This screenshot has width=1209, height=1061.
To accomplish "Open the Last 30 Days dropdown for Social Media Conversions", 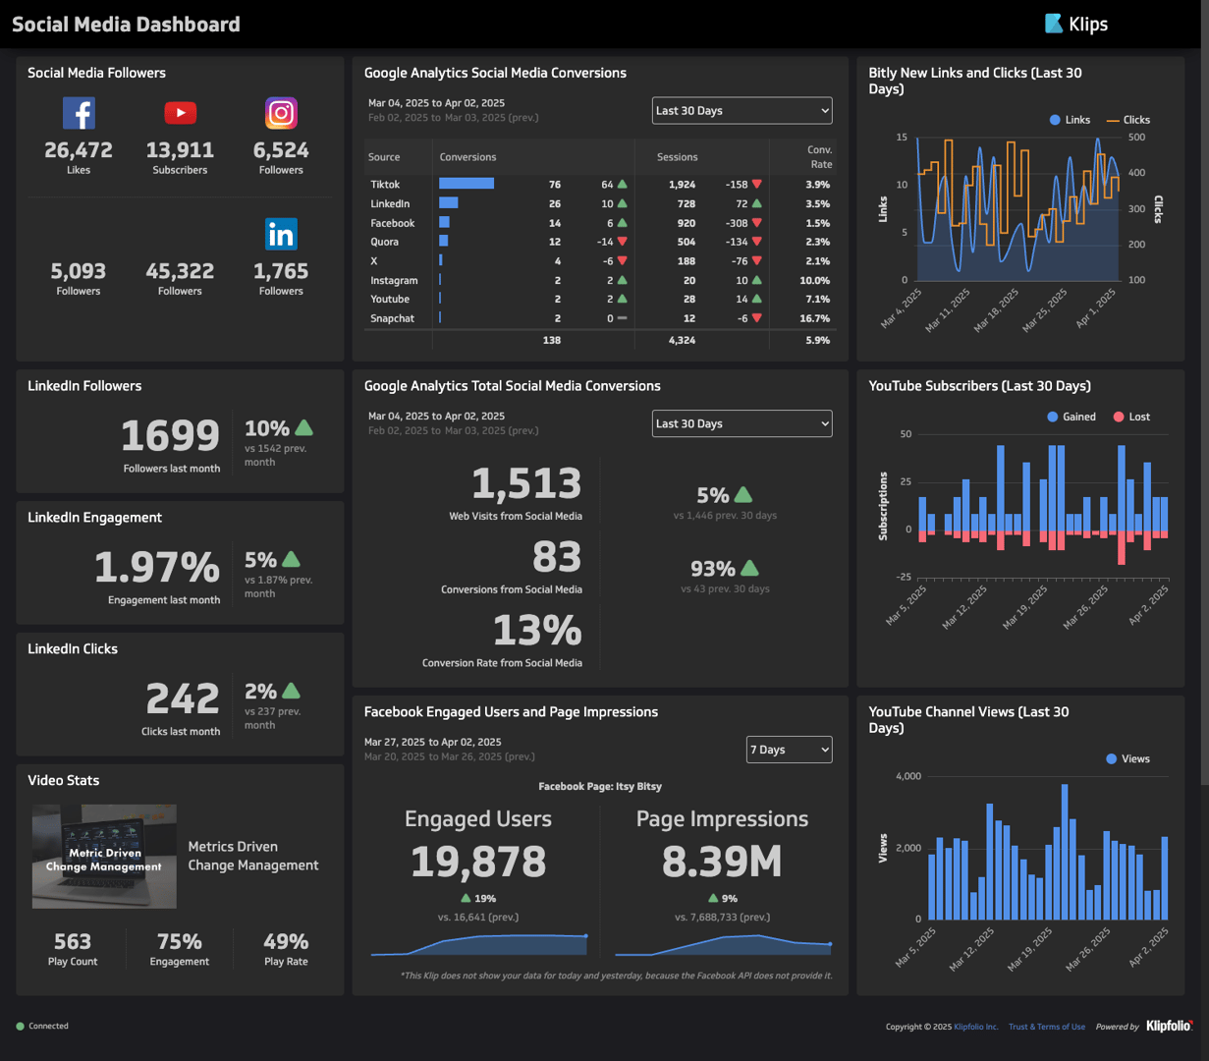I will point(742,110).
